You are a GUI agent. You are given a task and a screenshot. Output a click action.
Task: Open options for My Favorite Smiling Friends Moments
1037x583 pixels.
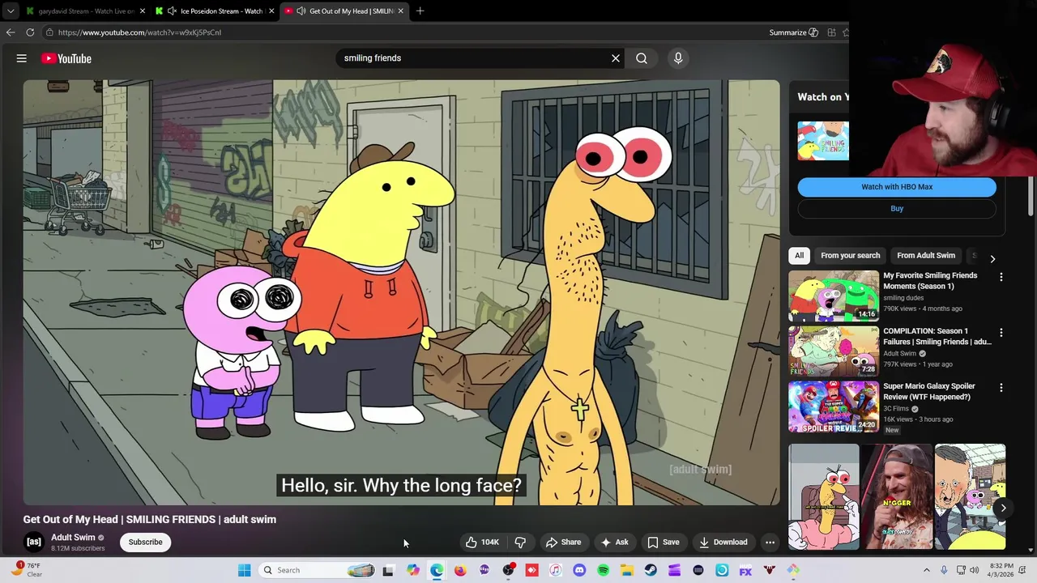pos(1001,277)
